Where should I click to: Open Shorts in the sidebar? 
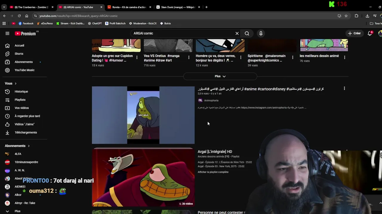[19, 54]
